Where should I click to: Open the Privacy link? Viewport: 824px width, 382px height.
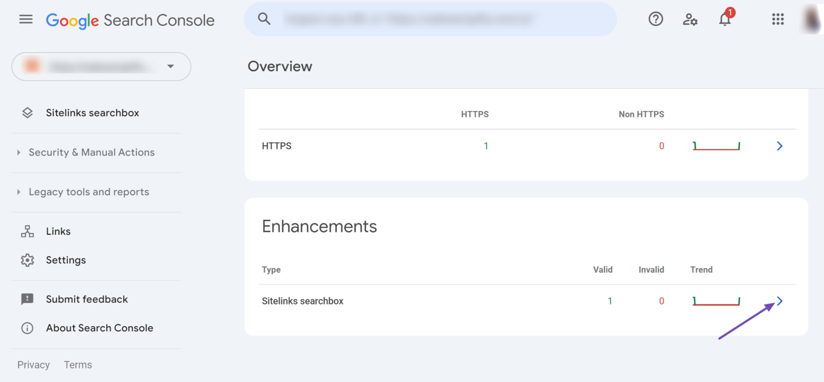point(34,365)
